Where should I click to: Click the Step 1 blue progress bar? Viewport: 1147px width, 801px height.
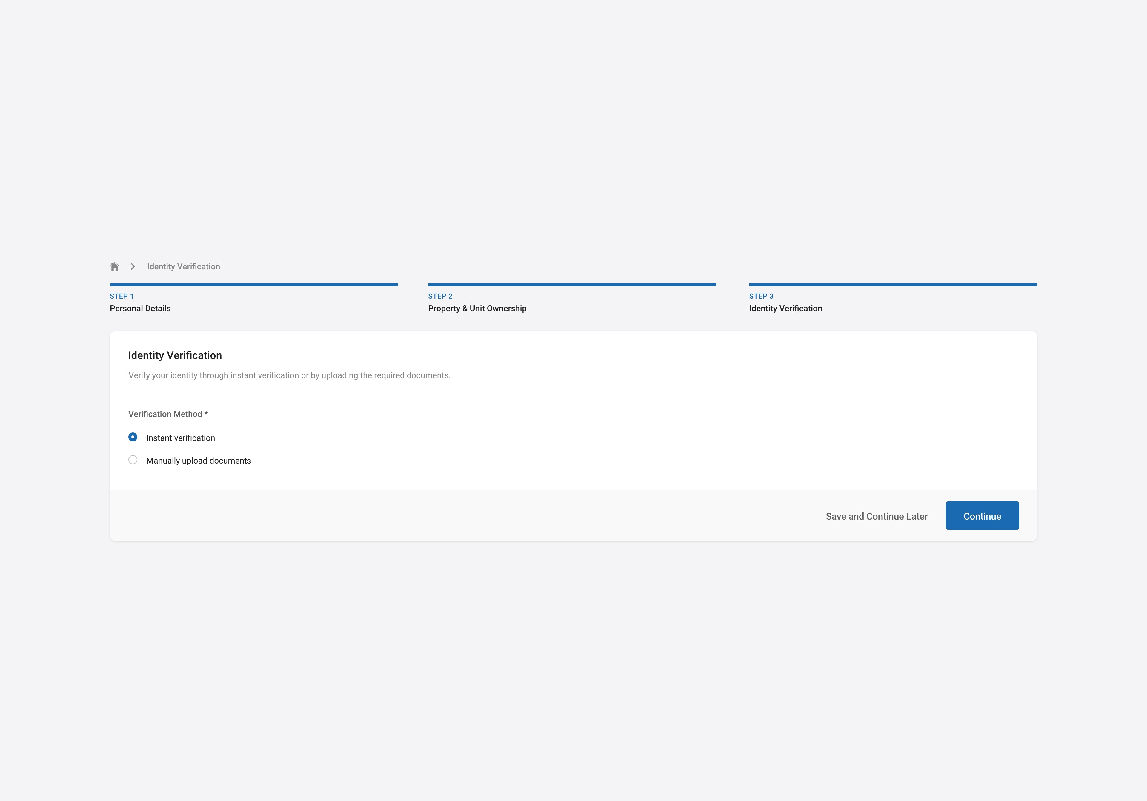click(254, 284)
